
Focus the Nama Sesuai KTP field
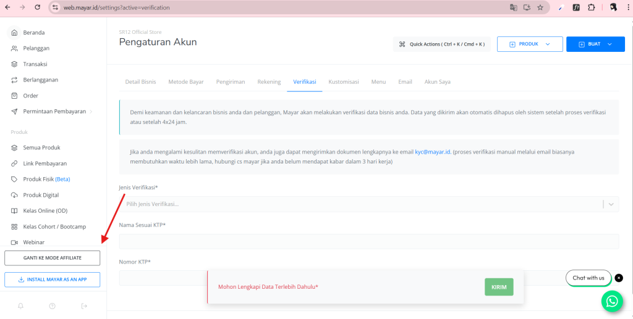point(368,242)
